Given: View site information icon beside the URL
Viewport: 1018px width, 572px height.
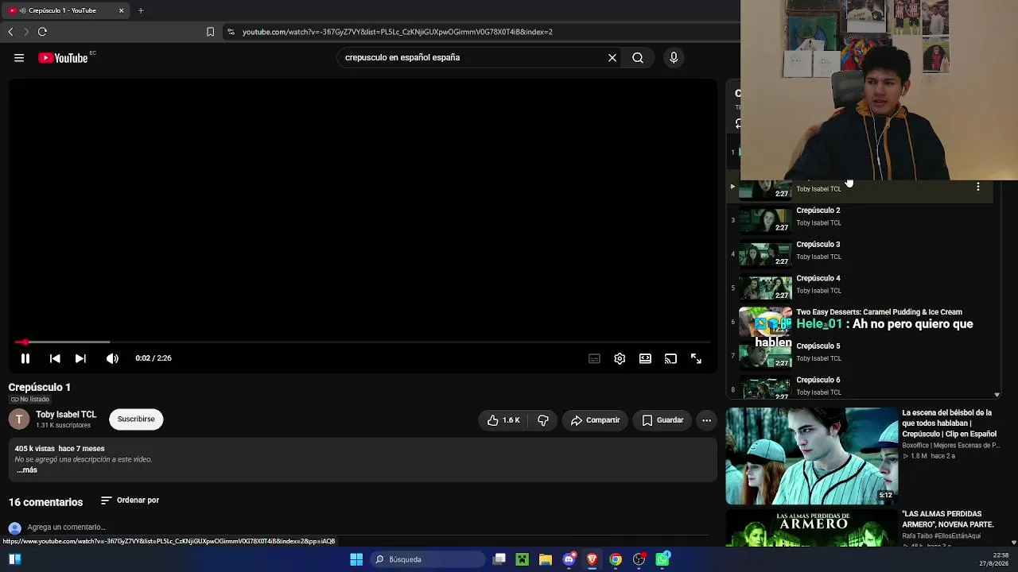Looking at the screenshot, I should 231,32.
